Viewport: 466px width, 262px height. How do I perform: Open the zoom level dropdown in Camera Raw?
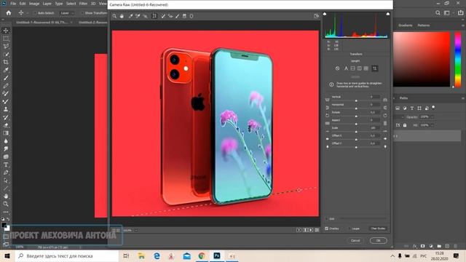[136, 230]
